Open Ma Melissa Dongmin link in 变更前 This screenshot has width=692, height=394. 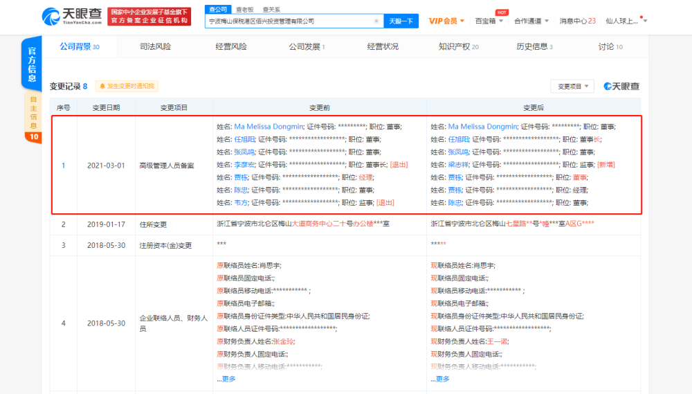(268, 127)
